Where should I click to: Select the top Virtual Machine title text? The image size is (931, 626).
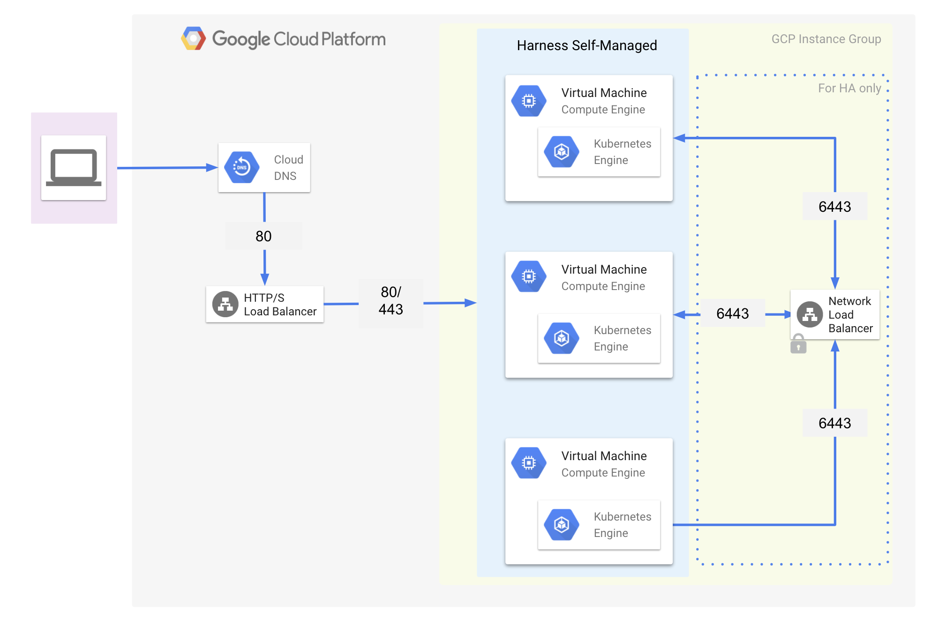click(604, 93)
